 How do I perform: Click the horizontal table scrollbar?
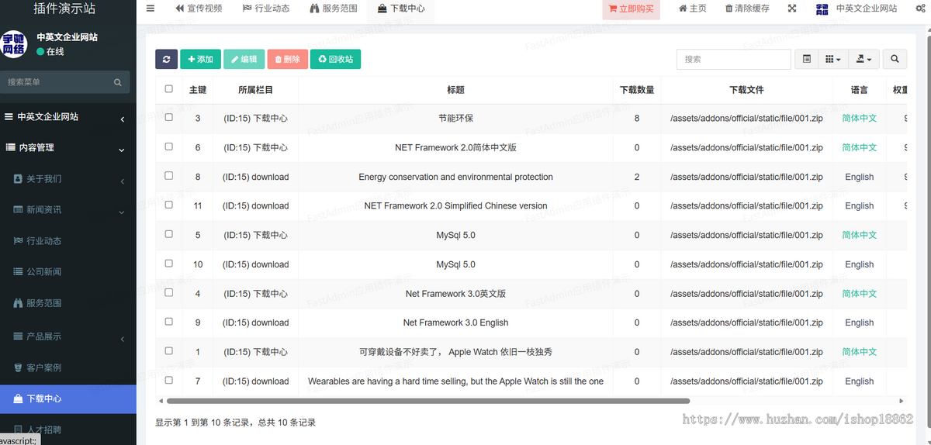[427, 401]
